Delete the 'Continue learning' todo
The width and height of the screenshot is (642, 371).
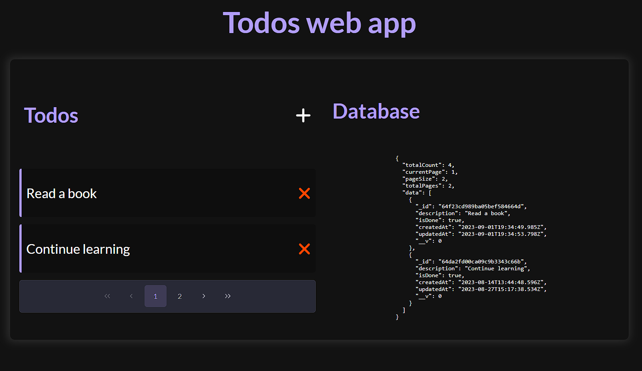[304, 249]
